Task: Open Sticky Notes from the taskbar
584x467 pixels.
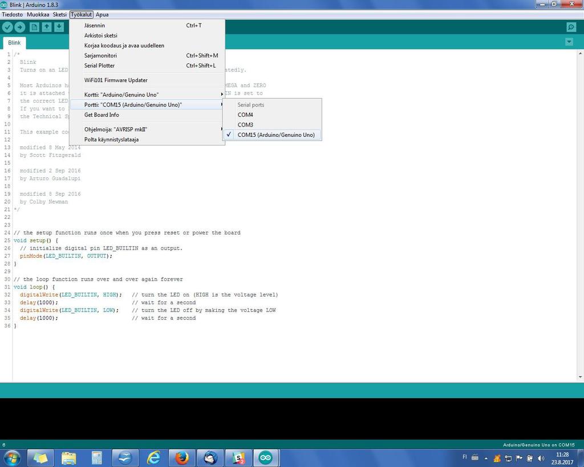Action: click(40, 458)
